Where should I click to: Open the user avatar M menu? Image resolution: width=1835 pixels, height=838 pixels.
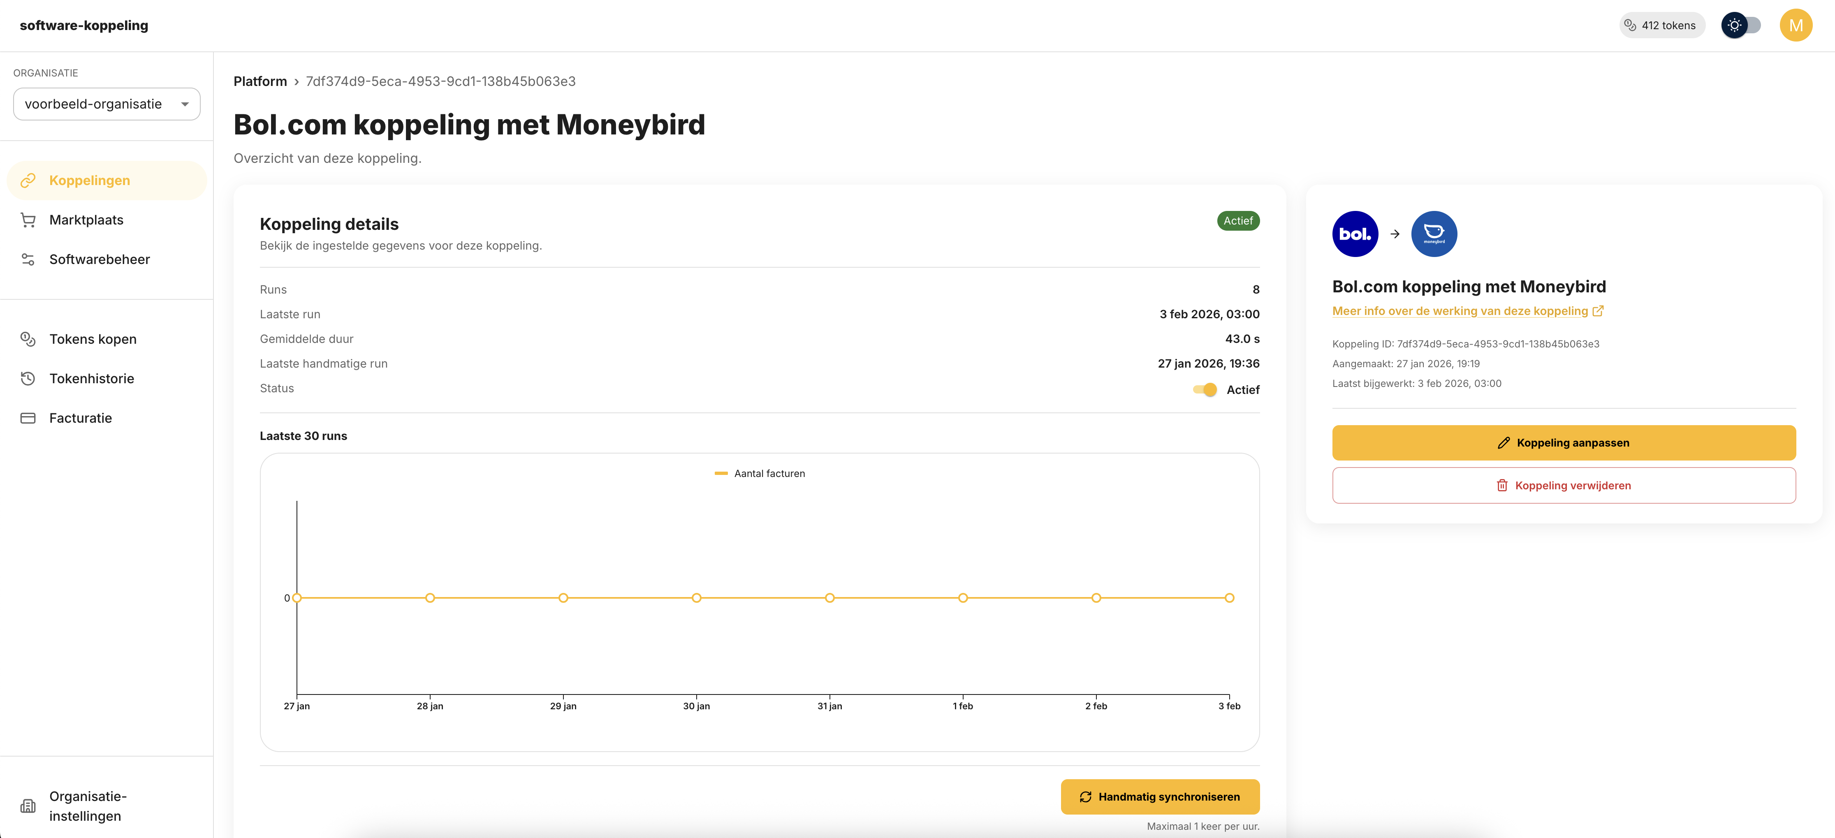(x=1795, y=25)
